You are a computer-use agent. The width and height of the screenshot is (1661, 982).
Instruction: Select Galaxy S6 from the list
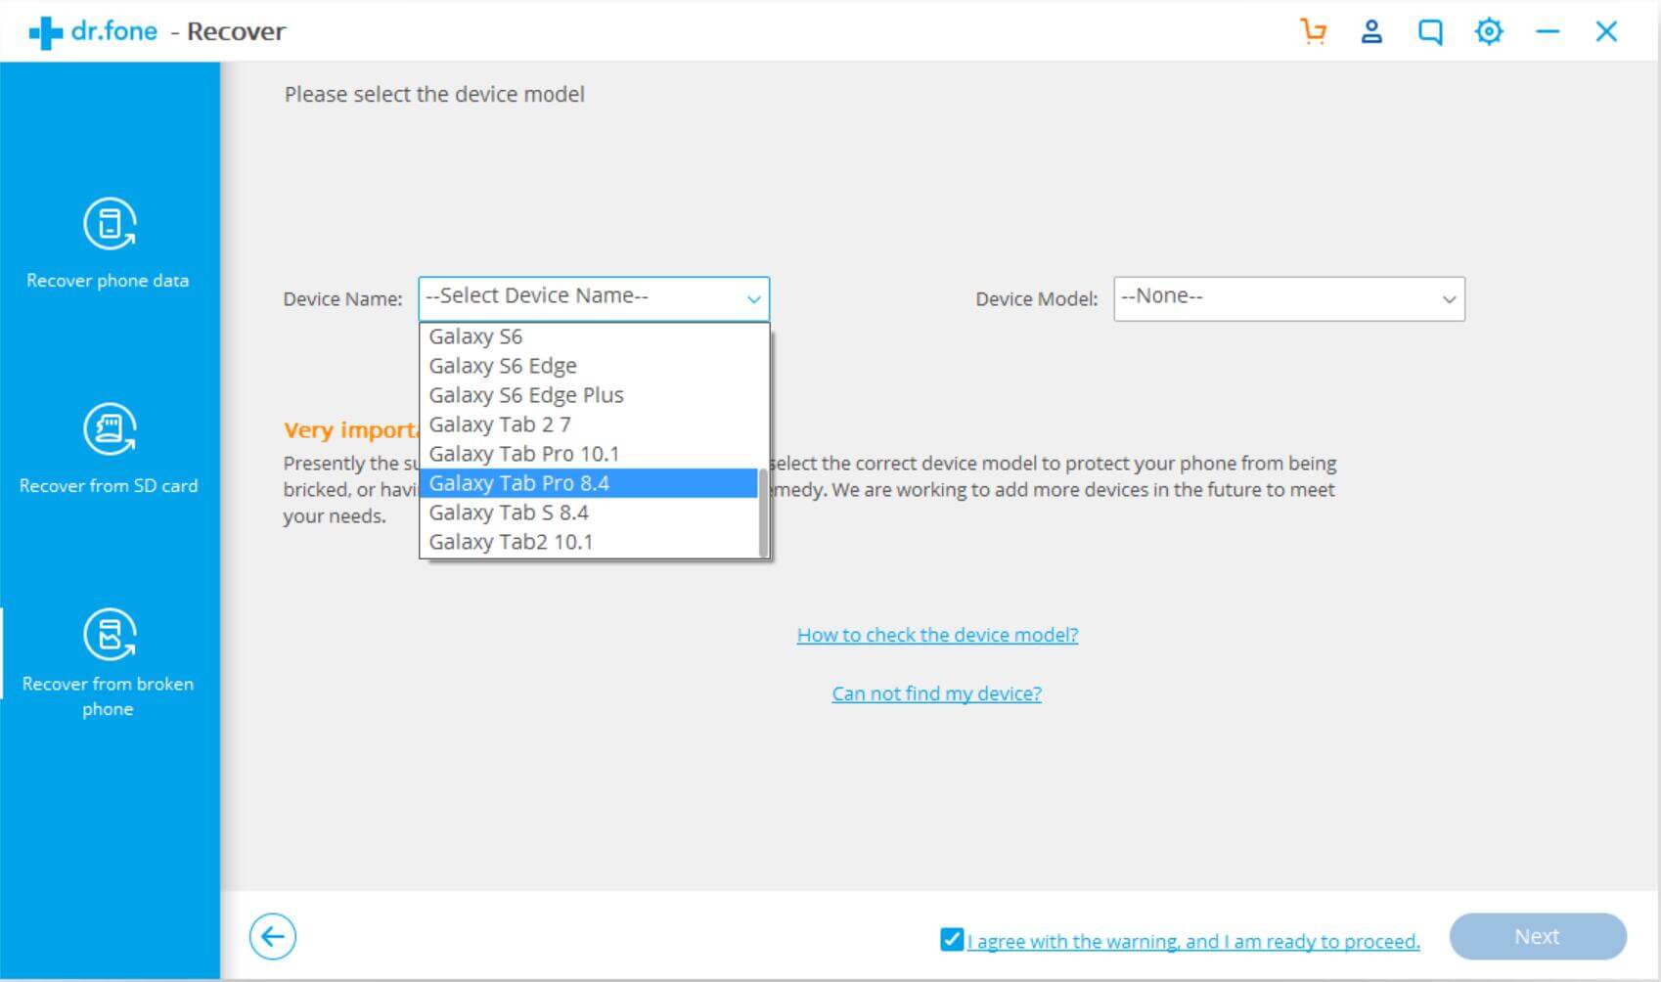point(589,336)
